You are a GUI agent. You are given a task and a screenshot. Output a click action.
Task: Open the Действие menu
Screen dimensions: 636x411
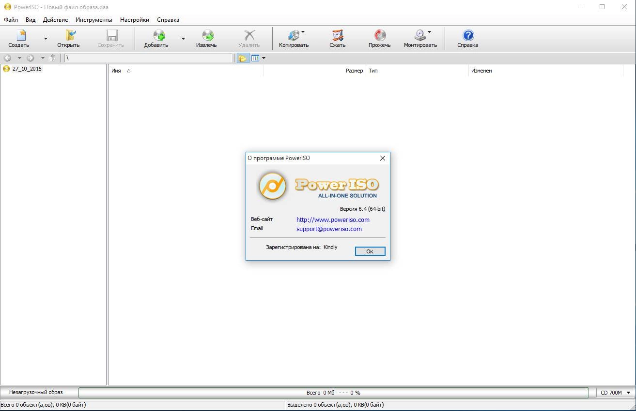click(55, 20)
